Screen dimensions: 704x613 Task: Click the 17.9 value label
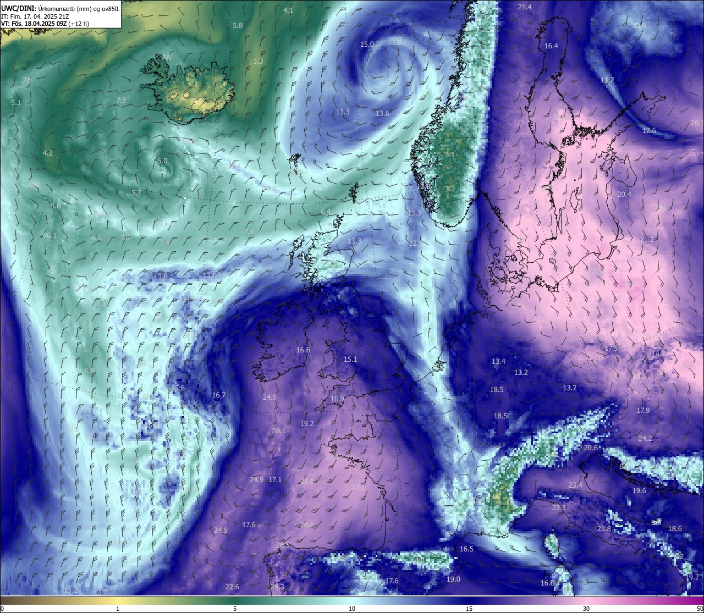pos(643,411)
